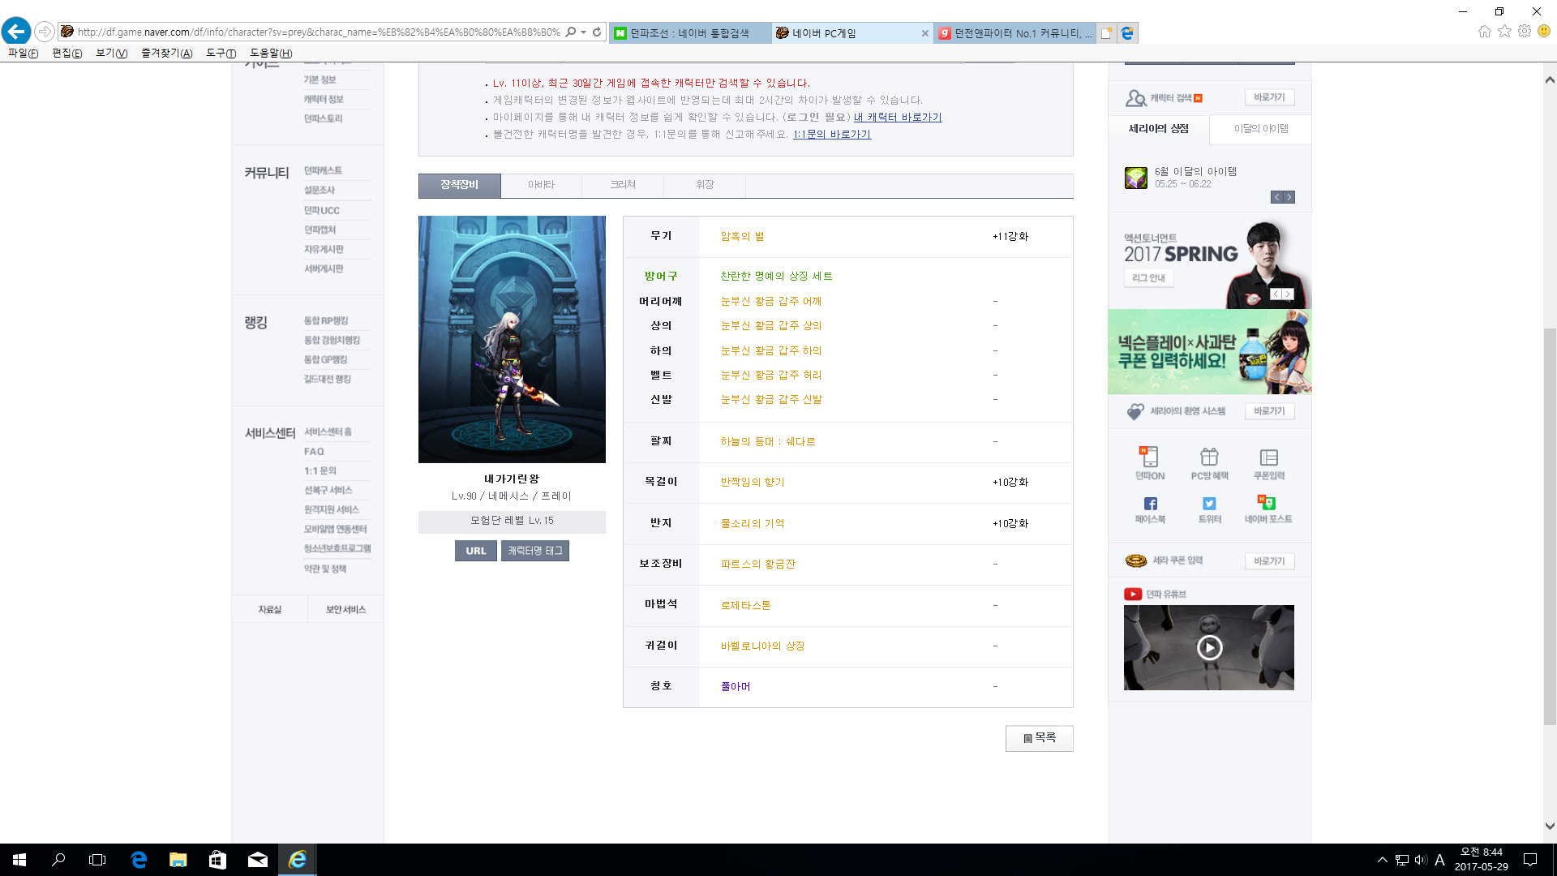Screen dimensions: 1557x876
Task: Open the new tab button
Action: pos(1106,32)
